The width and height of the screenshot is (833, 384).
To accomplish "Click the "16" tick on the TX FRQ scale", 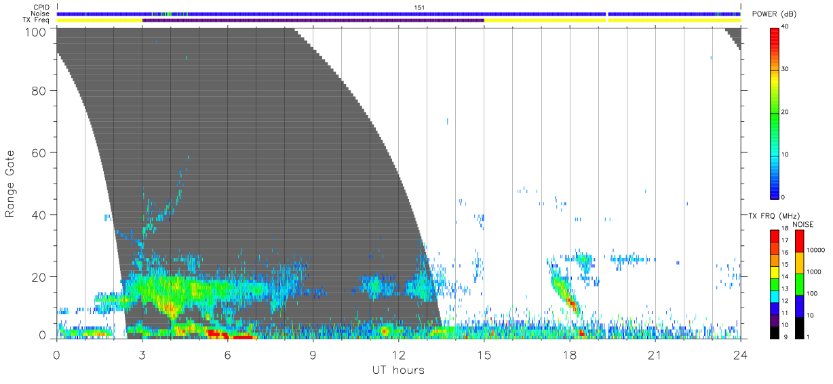I will point(785,253).
